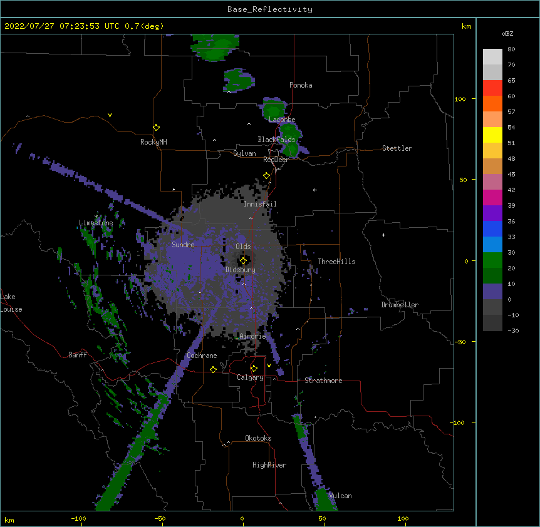Click the Cochrane town label
The image size is (540, 527).
tap(202, 356)
